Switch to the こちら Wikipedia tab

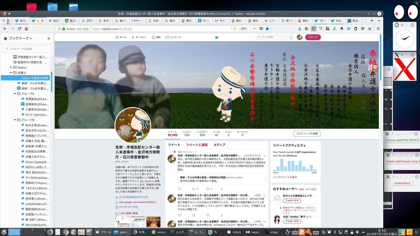pos(270,20)
